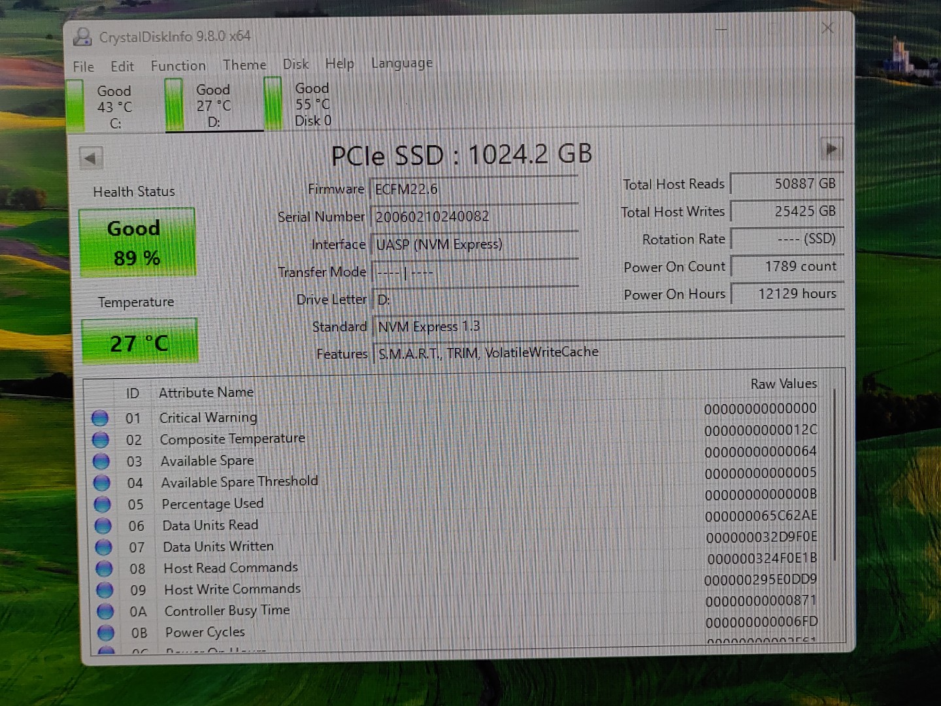Click the blue status dot for Available Spare

[101, 461]
